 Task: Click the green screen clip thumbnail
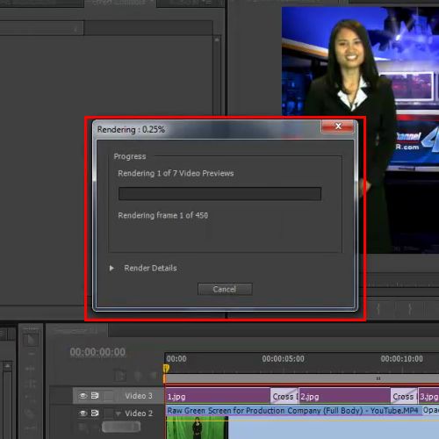(197, 428)
